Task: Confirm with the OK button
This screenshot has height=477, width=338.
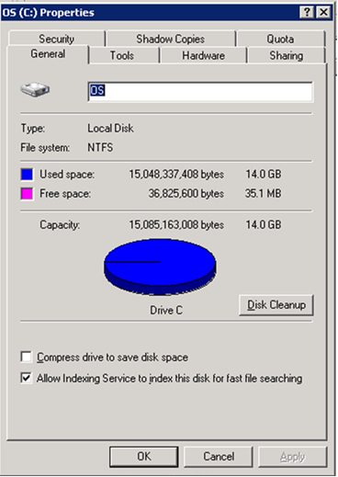Action: [144, 457]
